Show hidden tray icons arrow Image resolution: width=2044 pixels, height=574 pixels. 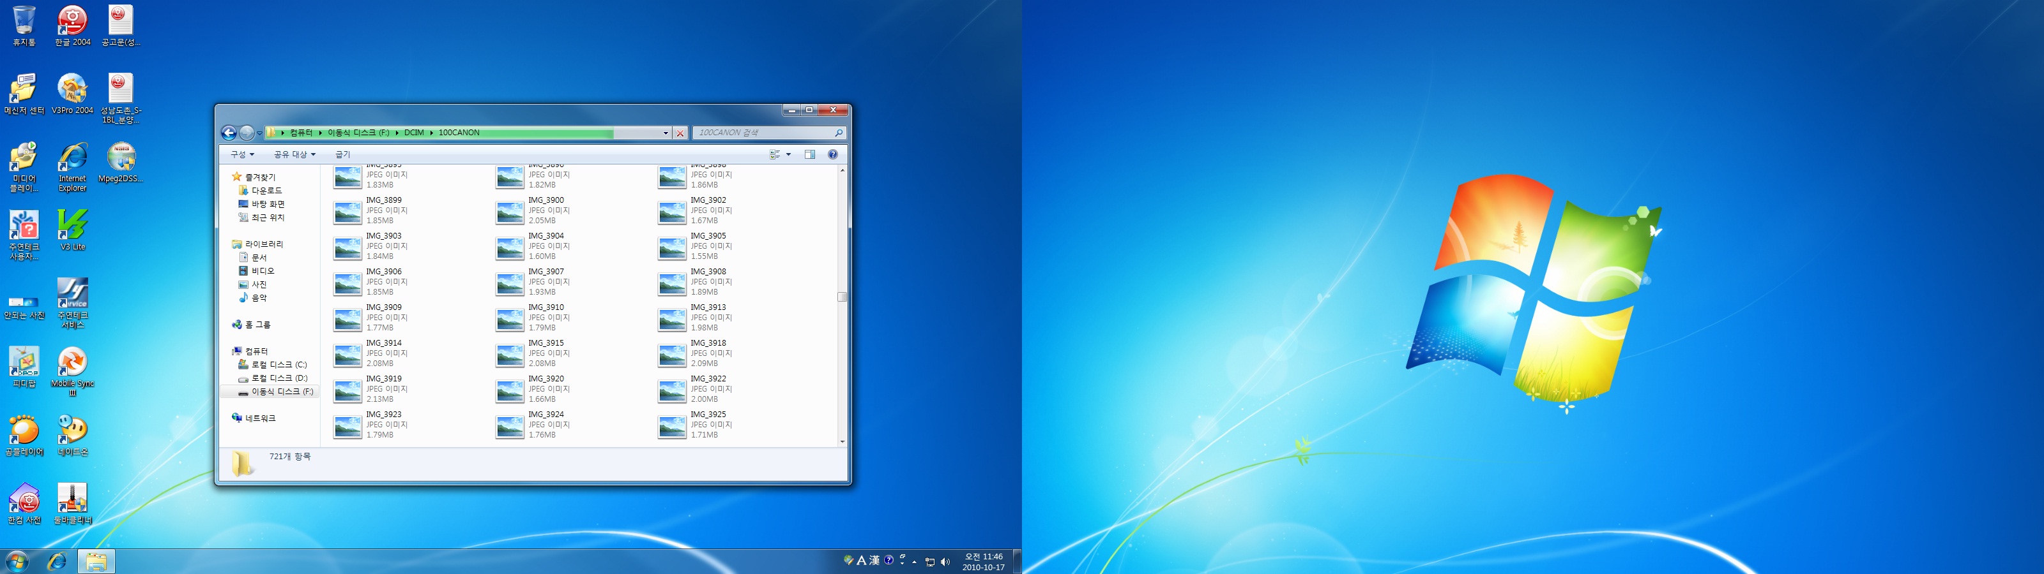pyautogui.click(x=914, y=561)
